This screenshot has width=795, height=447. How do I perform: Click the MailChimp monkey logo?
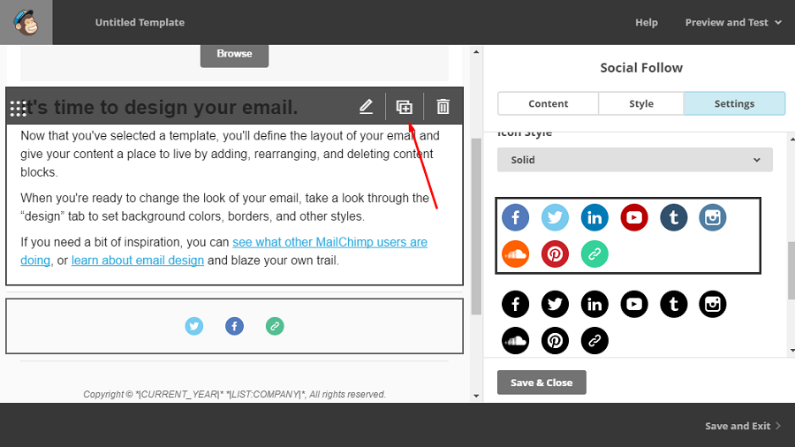click(x=26, y=22)
